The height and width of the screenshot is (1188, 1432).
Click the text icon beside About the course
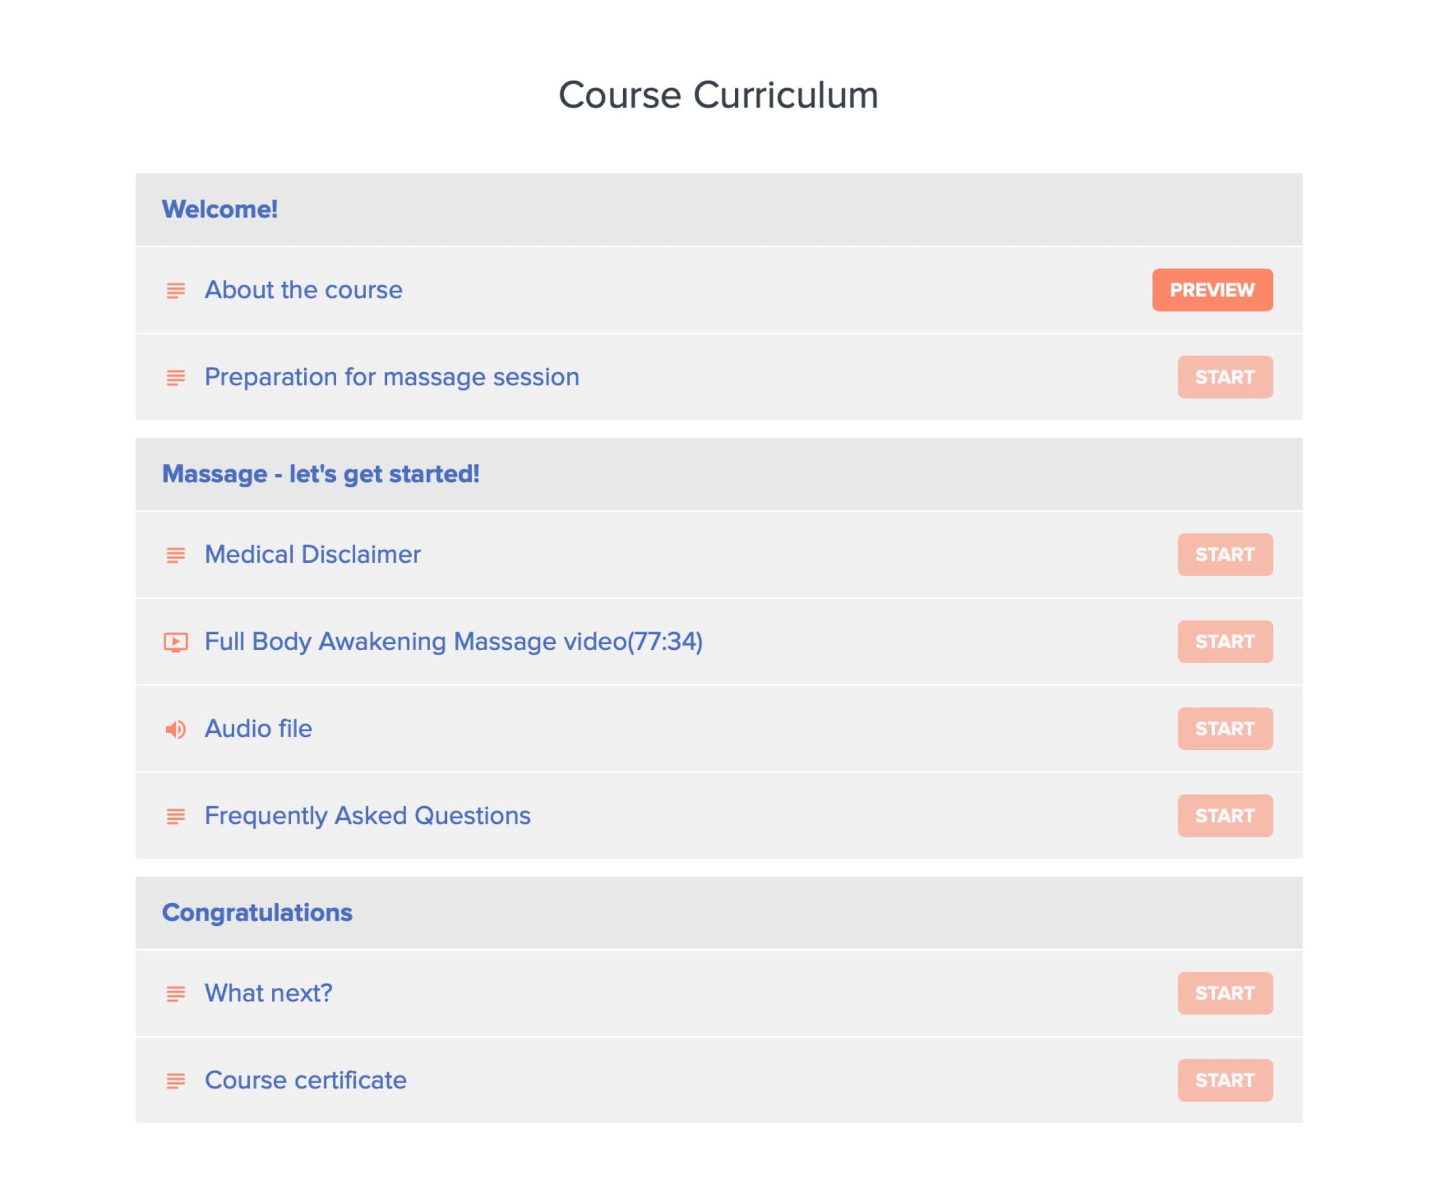point(175,291)
